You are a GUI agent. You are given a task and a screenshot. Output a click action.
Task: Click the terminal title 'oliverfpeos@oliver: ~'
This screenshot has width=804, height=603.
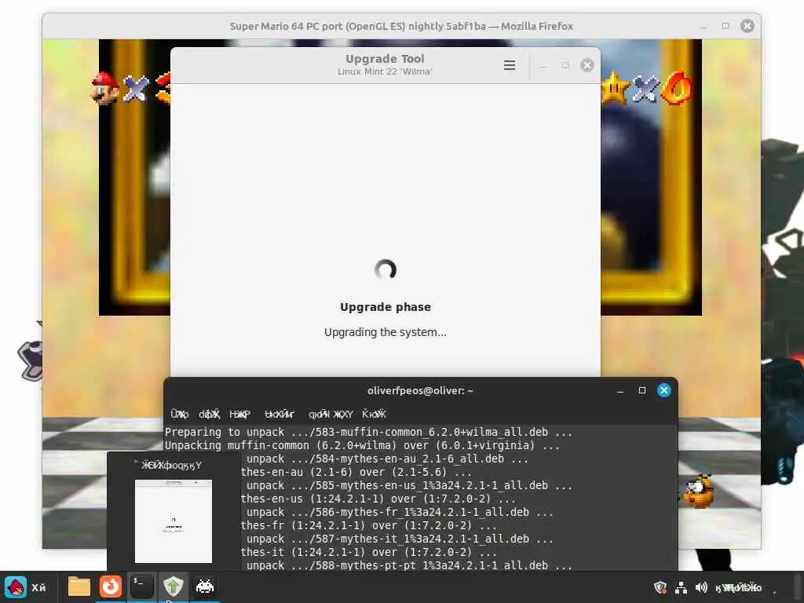[x=421, y=390]
